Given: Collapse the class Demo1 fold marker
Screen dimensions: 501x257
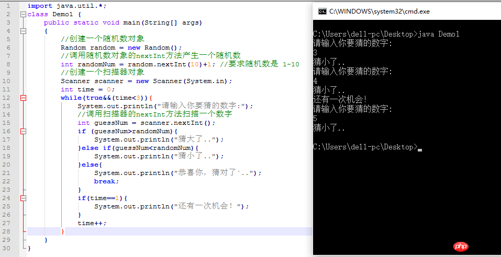Looking at the screenshot, I should (23, 14).
